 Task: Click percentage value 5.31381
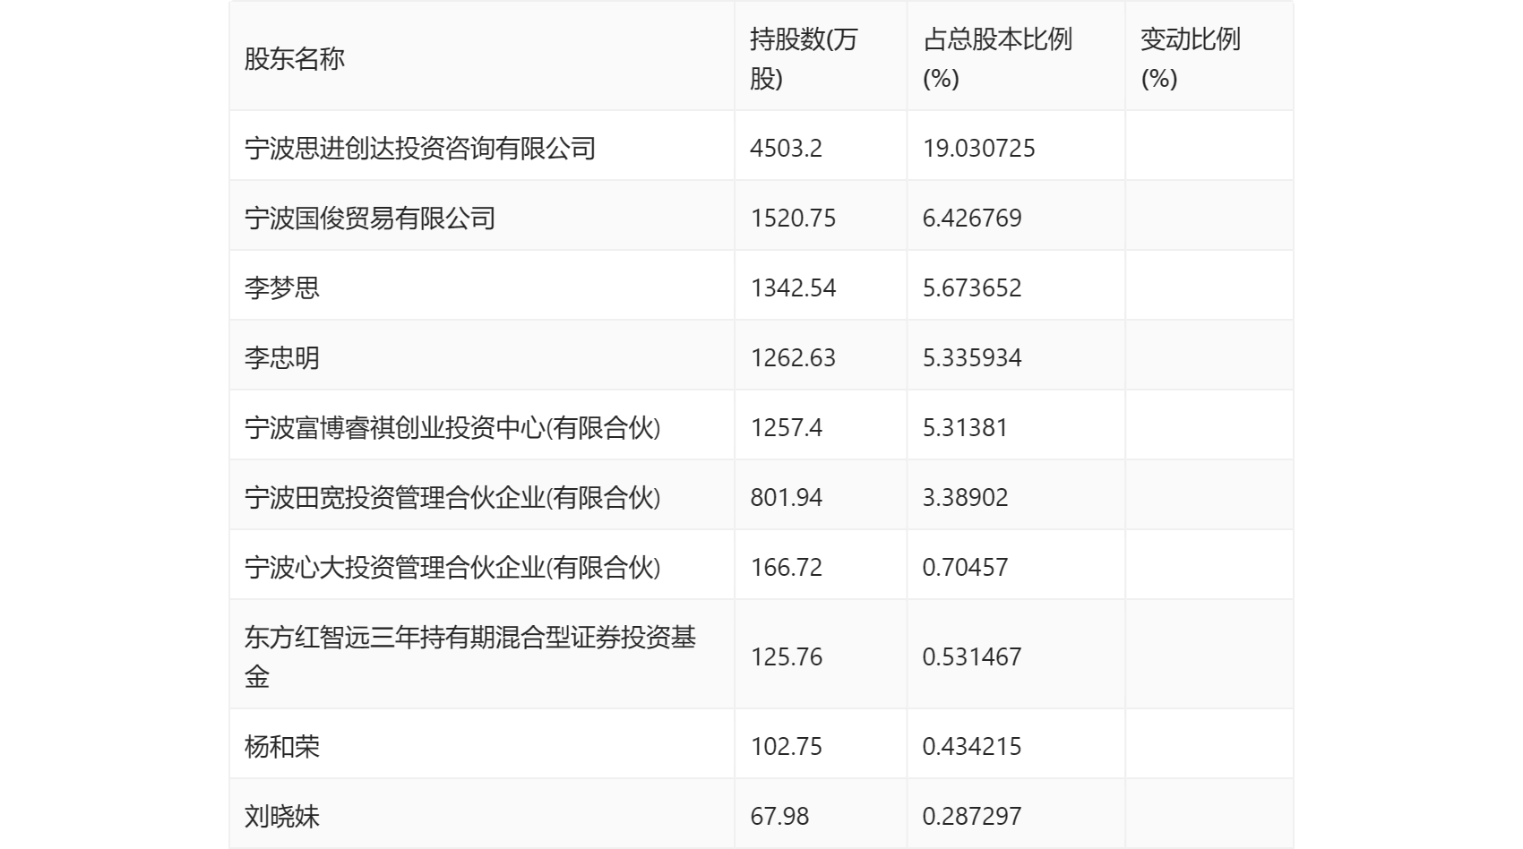pyautogui.click(x=965, y=427)
